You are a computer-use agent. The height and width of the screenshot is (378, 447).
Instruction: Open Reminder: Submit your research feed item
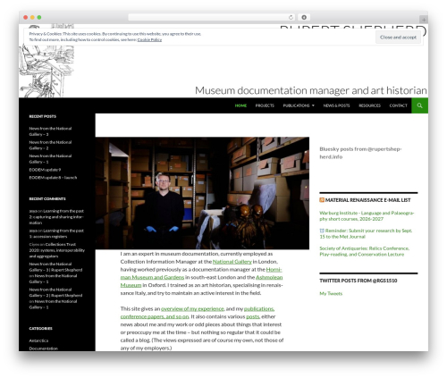click(366, 233)
